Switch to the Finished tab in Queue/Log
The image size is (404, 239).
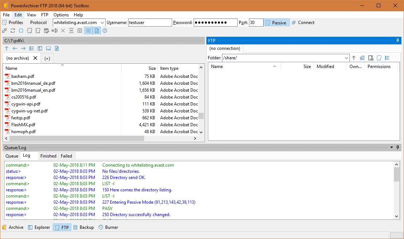pyautogui.click(x=48, y=156)
